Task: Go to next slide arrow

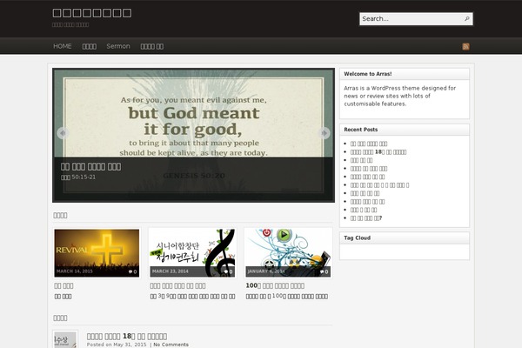Action: (325, 133)
